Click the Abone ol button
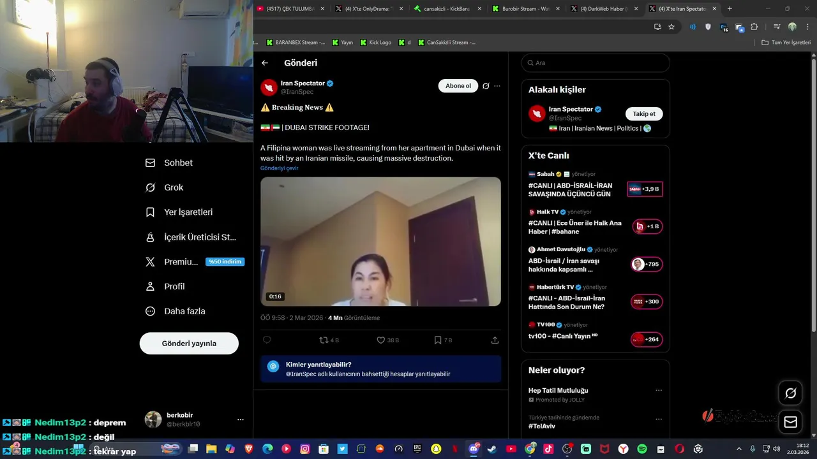This screenshot has height=459, width=817. click(x=458, y=86)
